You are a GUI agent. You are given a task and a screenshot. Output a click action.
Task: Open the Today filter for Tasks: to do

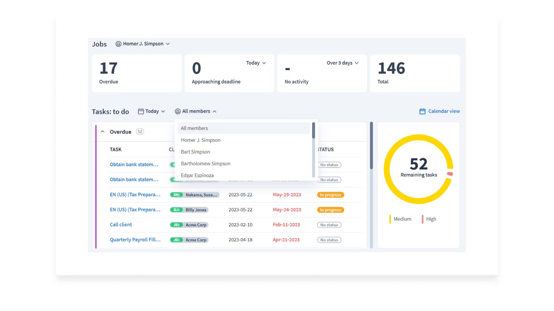pos(151,111)
